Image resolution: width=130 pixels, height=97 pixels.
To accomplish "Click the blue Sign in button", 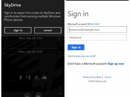I will coord(76,47).
